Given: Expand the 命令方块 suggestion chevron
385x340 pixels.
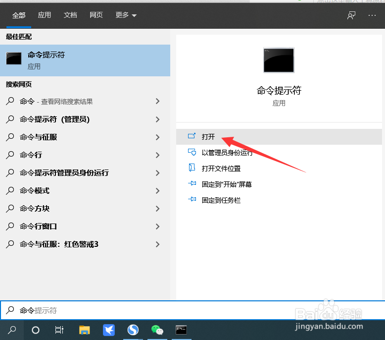Looking at the screenshot, I should pos(158,209).
